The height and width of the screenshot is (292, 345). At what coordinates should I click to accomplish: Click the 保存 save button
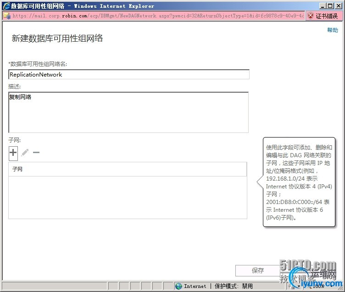tap(258, 270)
